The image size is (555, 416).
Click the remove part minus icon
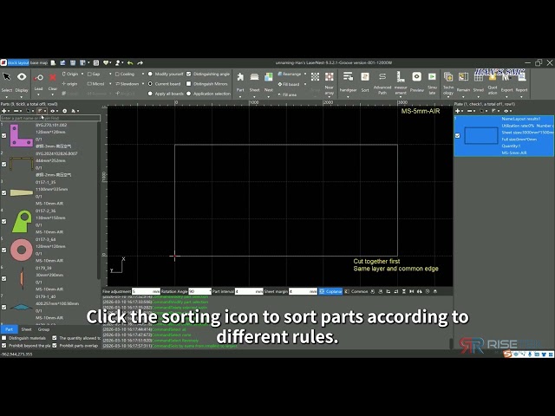tap(15, 111)
